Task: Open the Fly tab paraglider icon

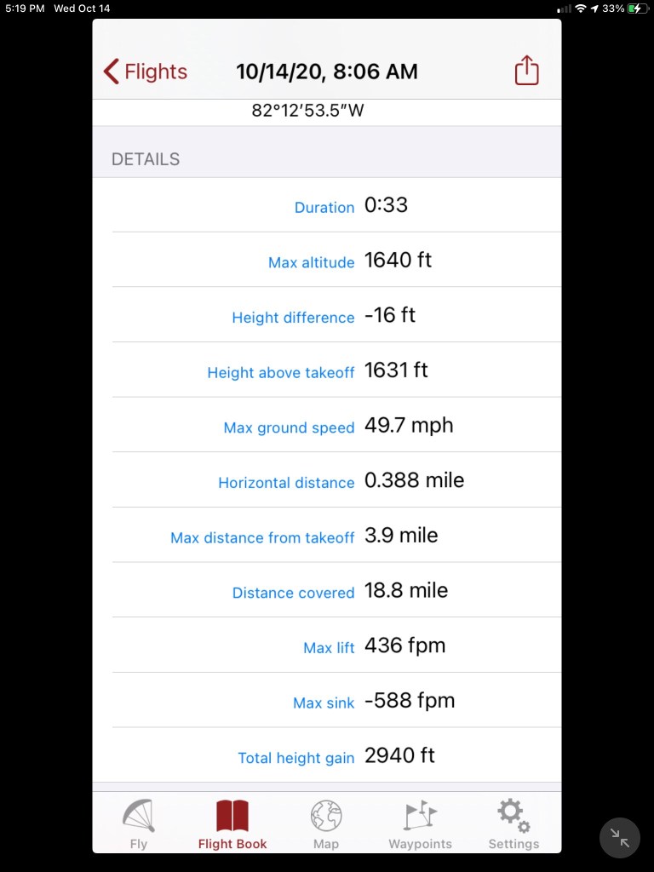Action: point(138,816)
